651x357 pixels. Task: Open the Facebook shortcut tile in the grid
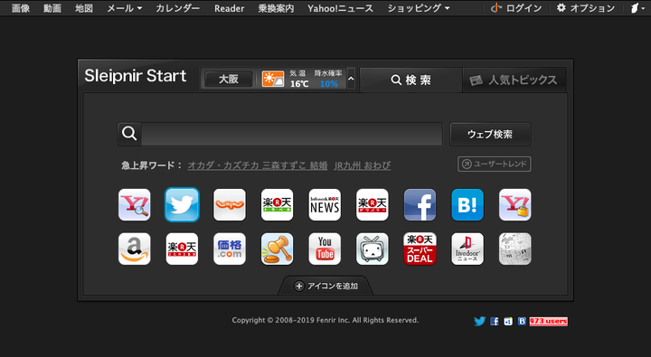(x=420, y=204)
